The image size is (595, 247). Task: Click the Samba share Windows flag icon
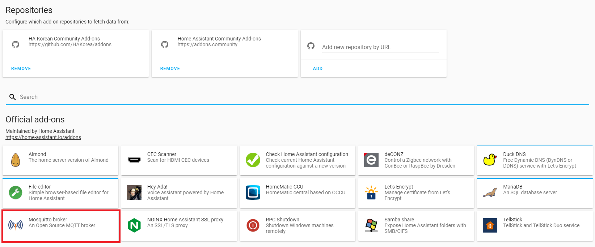click(371, 225)
